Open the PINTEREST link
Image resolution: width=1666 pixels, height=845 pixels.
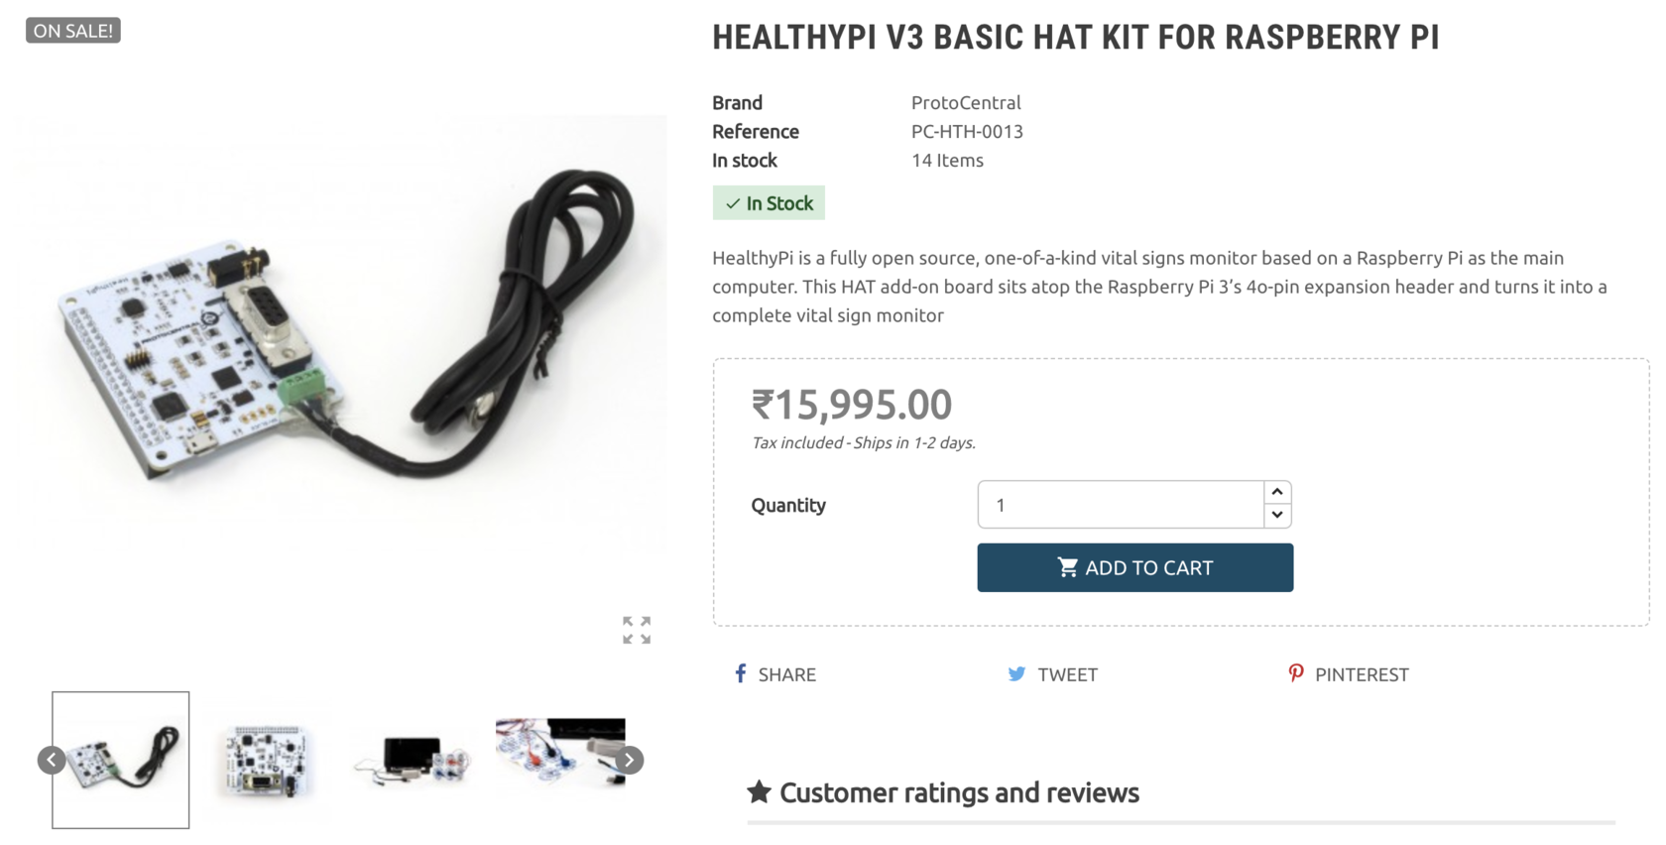point(1362,674)
